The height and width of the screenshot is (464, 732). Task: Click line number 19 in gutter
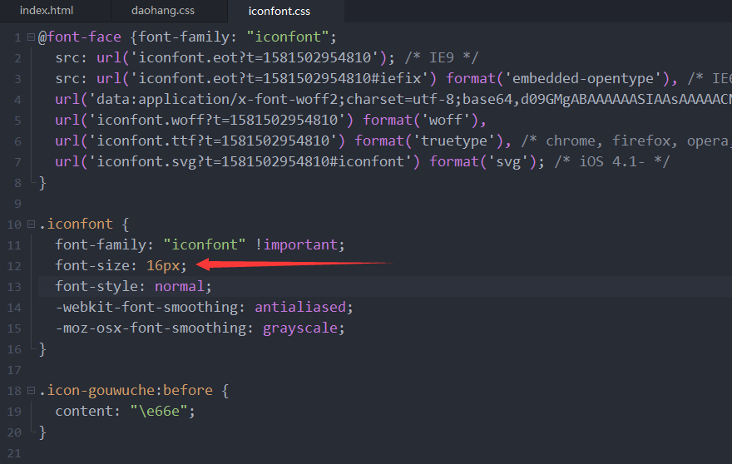14,412
